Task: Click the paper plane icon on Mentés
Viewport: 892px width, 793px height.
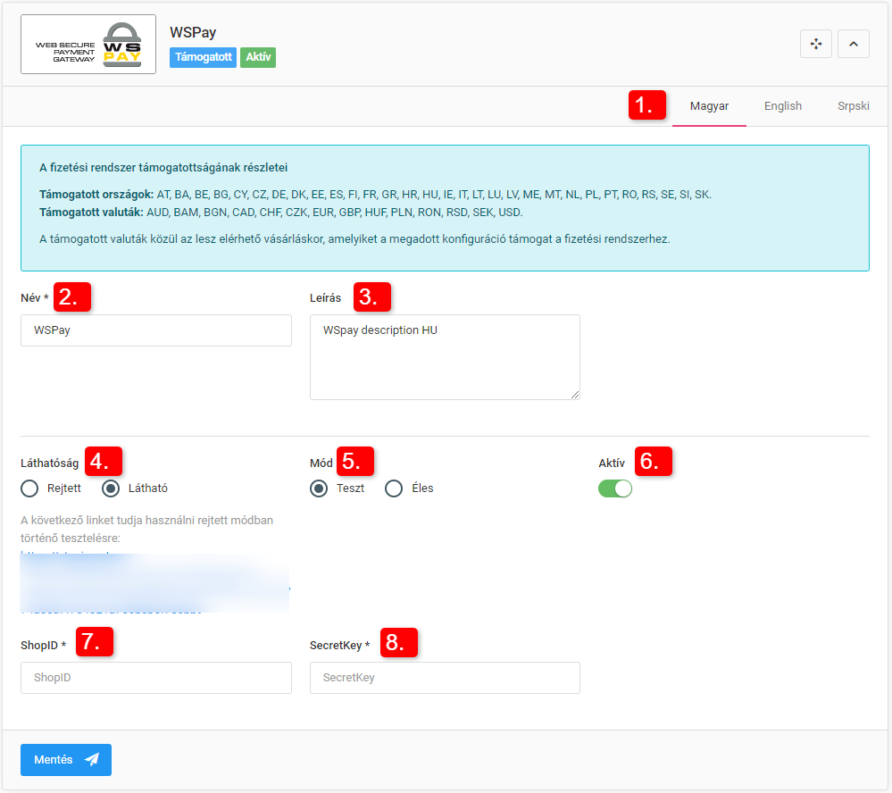Action: coord(92,760)
